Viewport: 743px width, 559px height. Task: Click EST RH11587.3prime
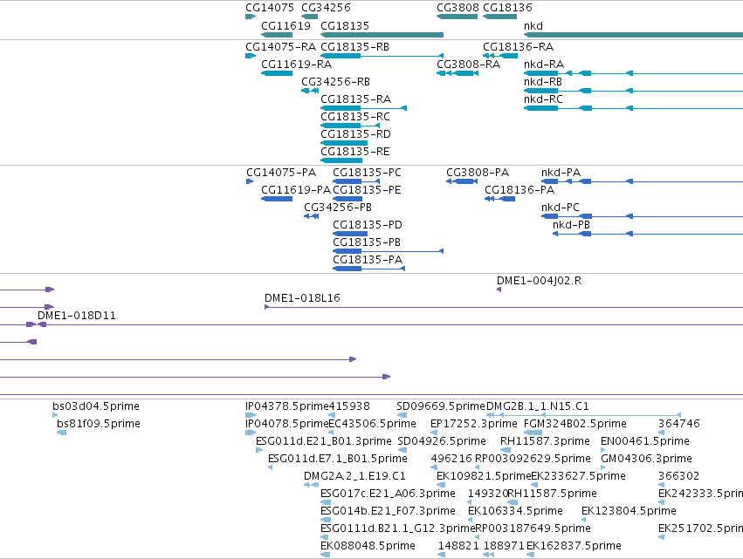click(x=506, y=450)
